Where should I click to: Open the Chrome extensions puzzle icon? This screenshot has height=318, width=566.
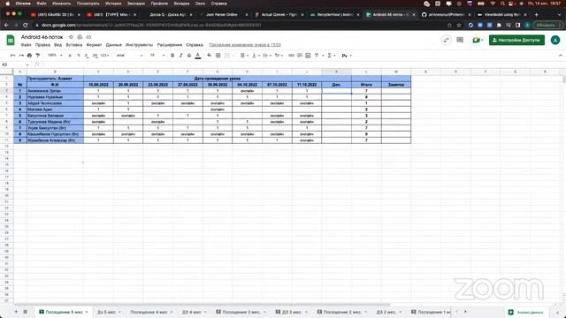pyautogui.click(x=499, y=26)
